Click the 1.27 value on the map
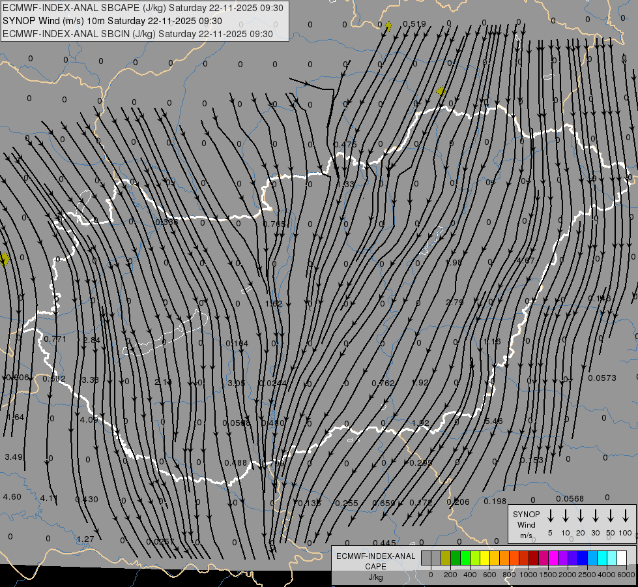Image resolution: width=638 pixels, height=587 pixels. (x=85, y=539)
